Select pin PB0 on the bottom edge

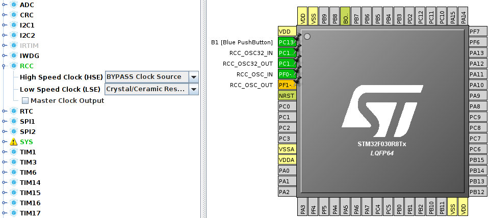(399, 207)
